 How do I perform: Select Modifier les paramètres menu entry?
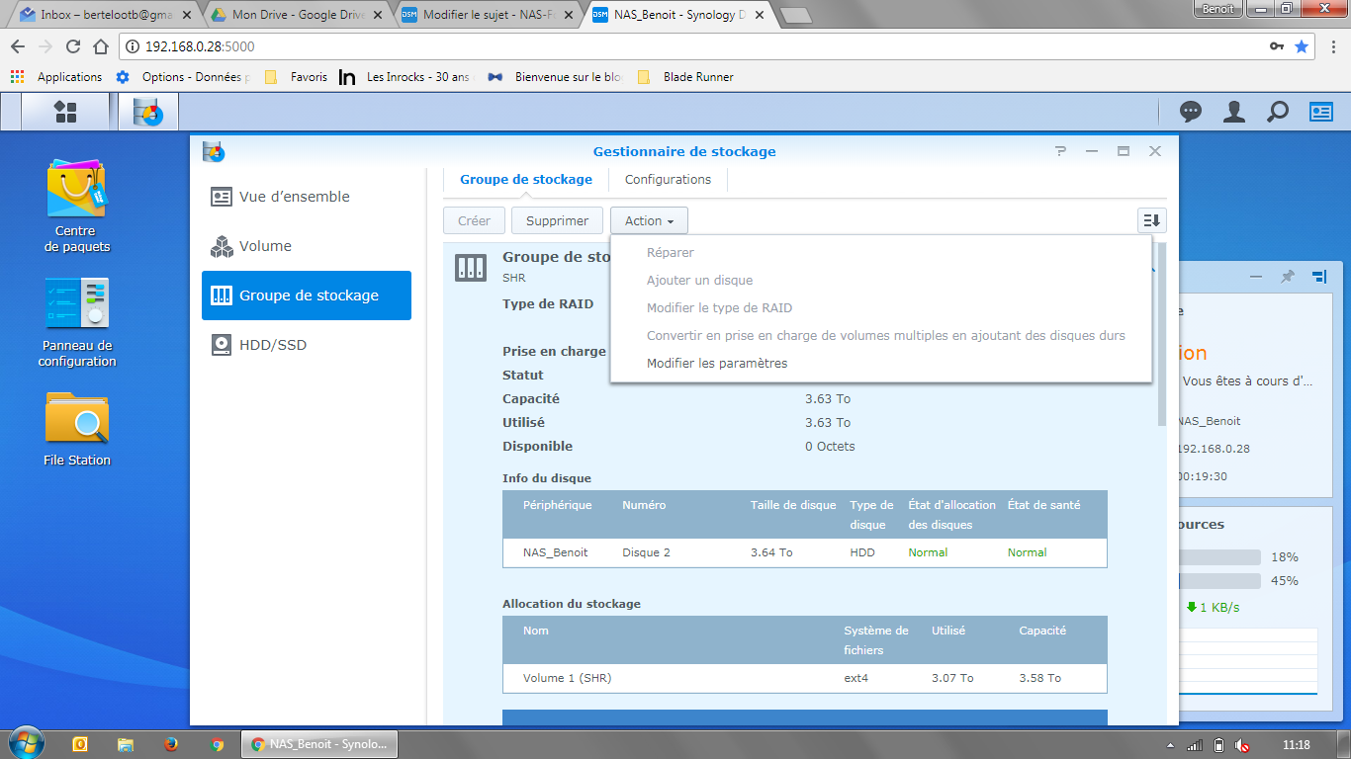pyautogui.click(x=717, y=363)
